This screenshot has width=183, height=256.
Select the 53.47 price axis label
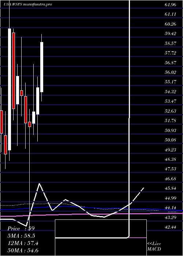pyautogui.click(x=171, y=101)
